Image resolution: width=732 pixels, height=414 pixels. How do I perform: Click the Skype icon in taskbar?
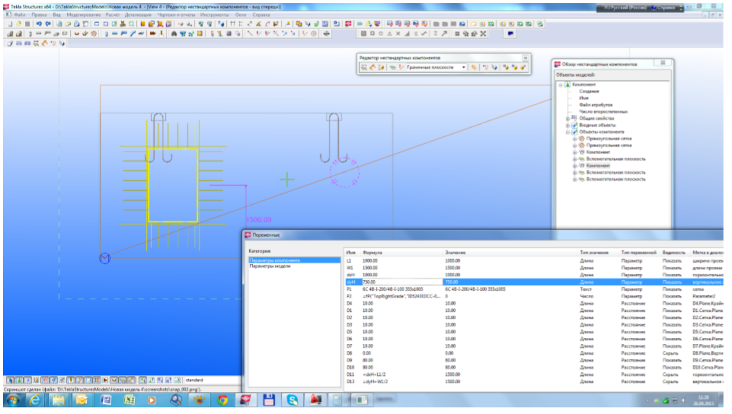[292, 400]
